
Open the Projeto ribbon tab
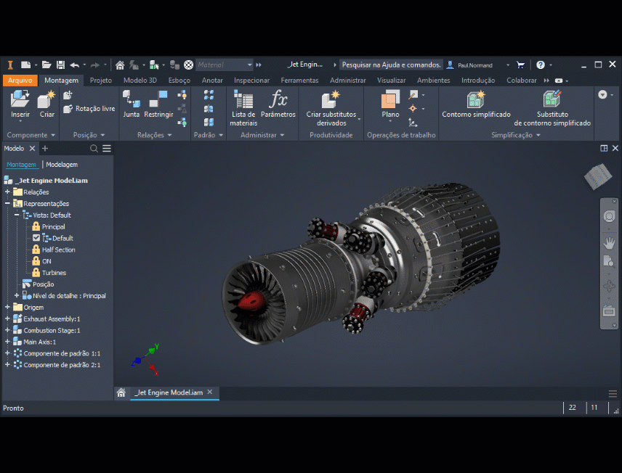coord(100,81)
